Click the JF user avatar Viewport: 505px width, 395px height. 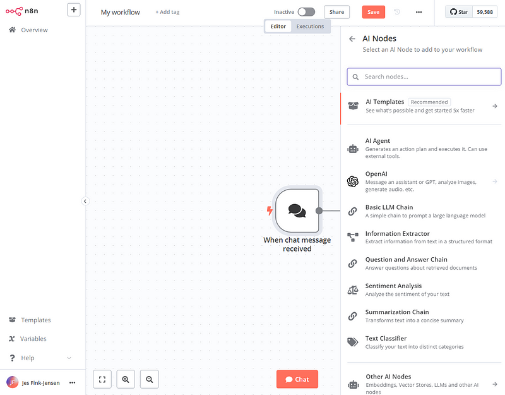point(12,382)
